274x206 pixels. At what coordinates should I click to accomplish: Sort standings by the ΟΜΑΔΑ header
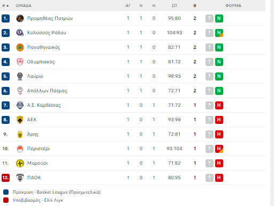(24, 6)
